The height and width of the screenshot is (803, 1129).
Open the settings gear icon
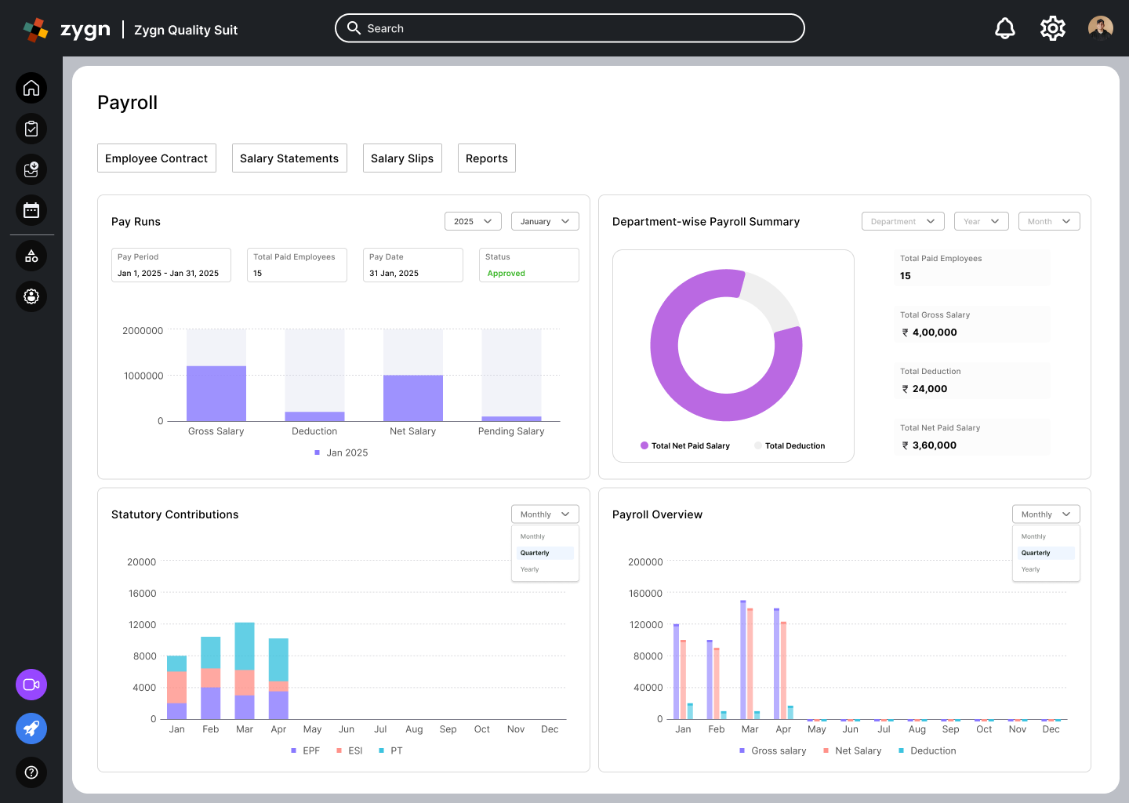tap(1053, 28)
